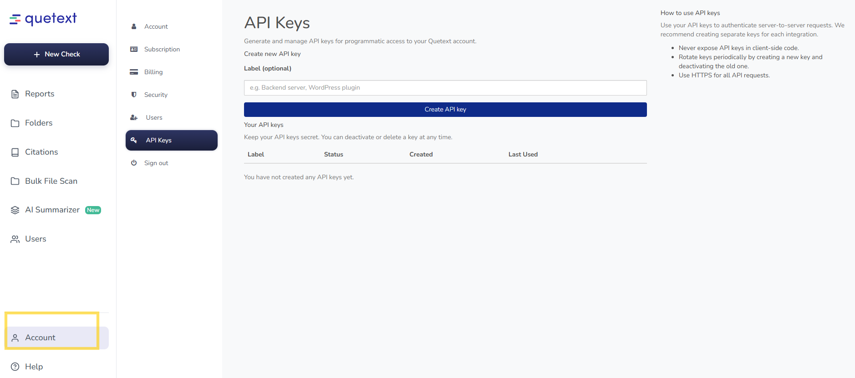
Task: Select Account in bottom-left sidebar
Action: click(40, 338)
